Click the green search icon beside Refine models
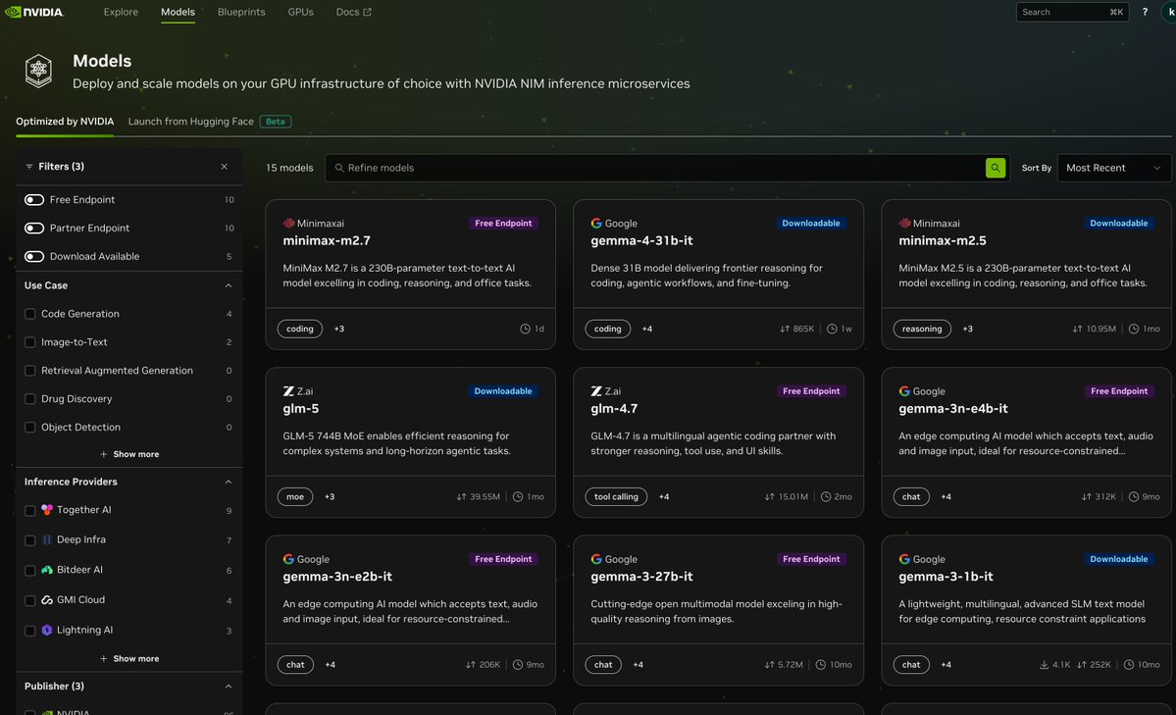 [995, 167]
